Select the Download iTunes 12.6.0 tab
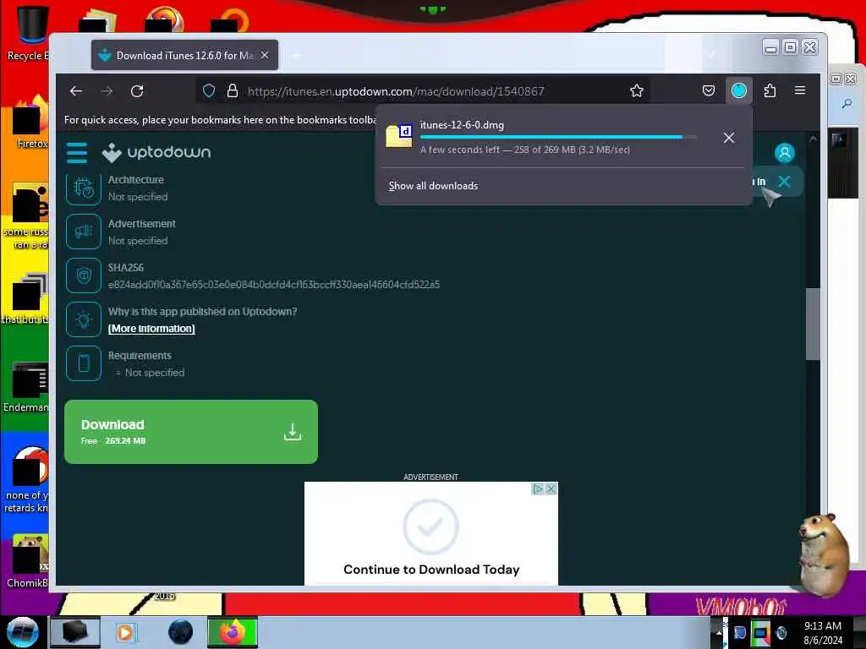The height and width of the screenshot is (649, 866). pos(184,55)
